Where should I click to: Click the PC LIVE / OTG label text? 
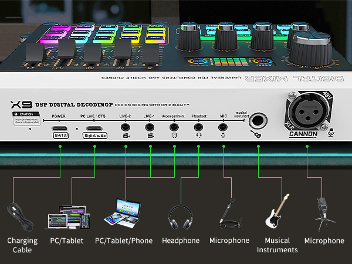[93, 116]
